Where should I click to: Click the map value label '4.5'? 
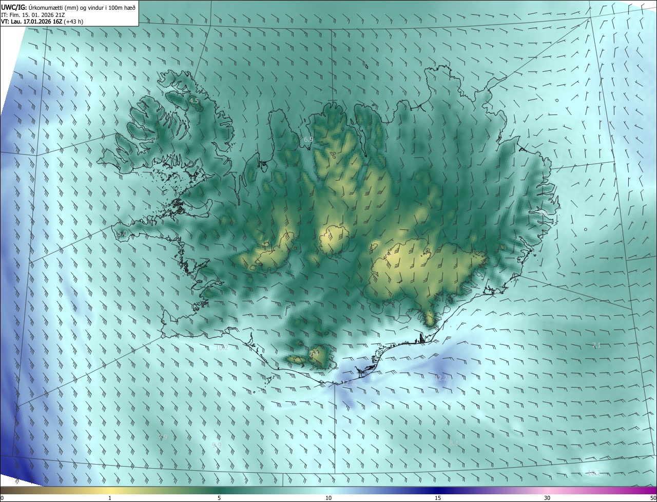194,101
